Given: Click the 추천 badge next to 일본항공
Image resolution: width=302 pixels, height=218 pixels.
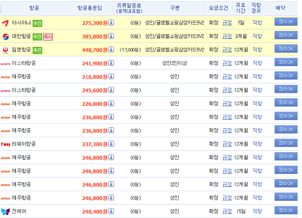Looking at the screenshot, I should 38,51.
